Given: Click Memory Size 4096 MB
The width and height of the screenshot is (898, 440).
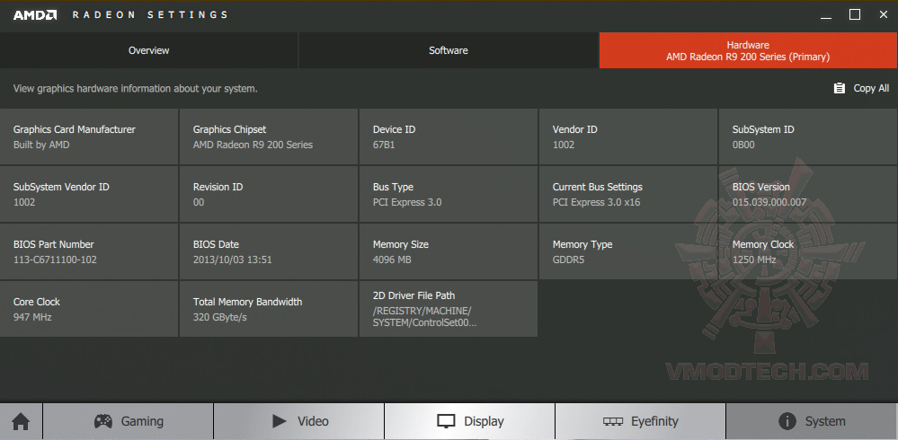Looking at the screenshot, I should click(449, 251).
